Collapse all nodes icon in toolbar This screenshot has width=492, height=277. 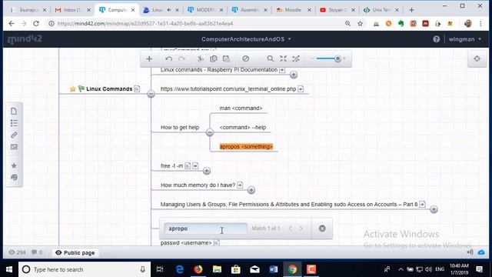click(283, 58)
